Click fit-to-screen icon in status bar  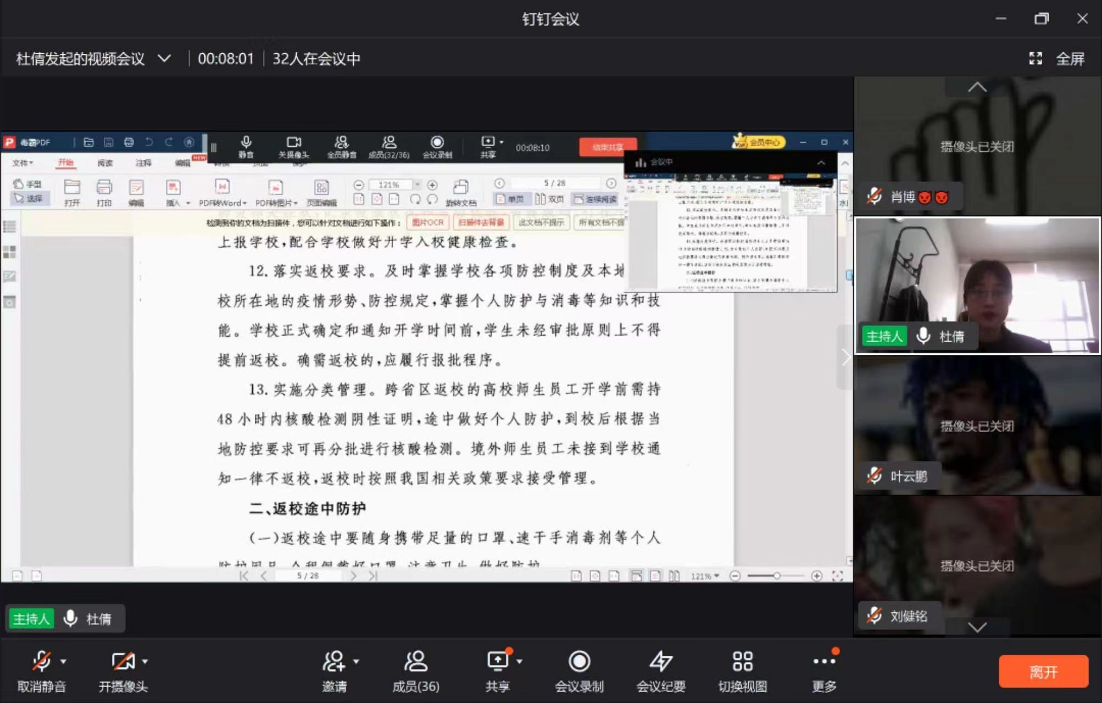[x=837, y=576]
